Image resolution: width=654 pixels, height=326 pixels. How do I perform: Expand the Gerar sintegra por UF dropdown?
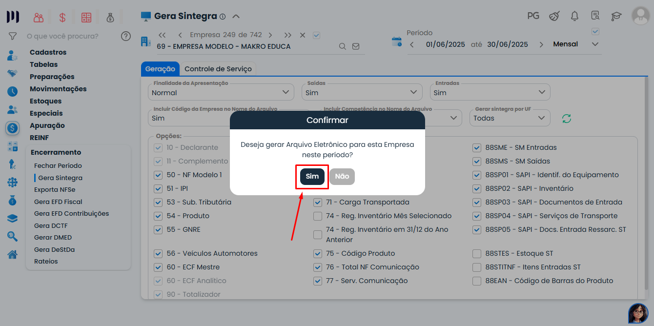point(510,118)
